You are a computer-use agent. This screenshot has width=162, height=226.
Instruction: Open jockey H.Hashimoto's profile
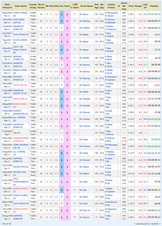[111, 202]
